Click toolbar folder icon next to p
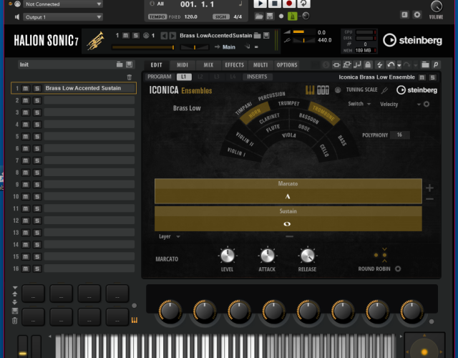 [425, 64]
